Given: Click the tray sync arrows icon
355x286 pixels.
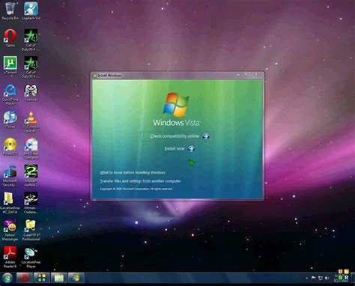Looking at the screenshot, I should point(320,278).
